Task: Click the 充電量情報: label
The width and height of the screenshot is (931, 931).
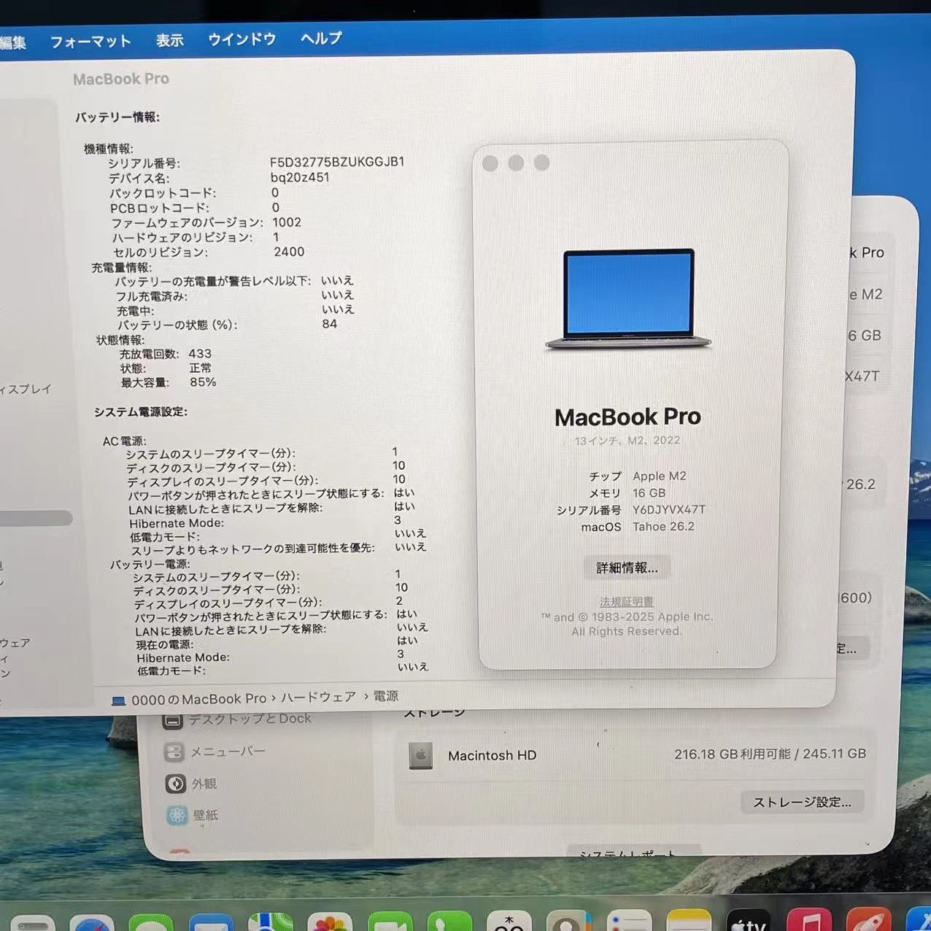Action: pos(122,268)
